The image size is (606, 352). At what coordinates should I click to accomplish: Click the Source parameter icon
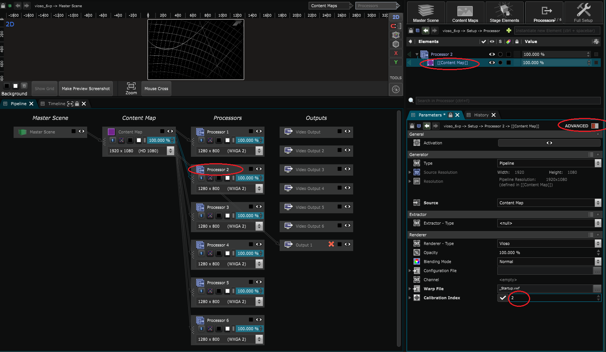417,203
